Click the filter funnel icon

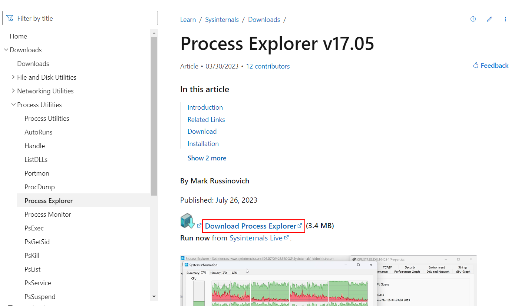coord(10,18)
